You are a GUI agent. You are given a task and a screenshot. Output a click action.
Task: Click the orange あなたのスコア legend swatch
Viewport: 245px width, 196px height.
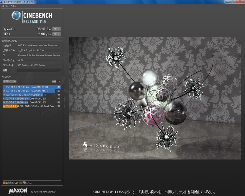click(4, 183)
